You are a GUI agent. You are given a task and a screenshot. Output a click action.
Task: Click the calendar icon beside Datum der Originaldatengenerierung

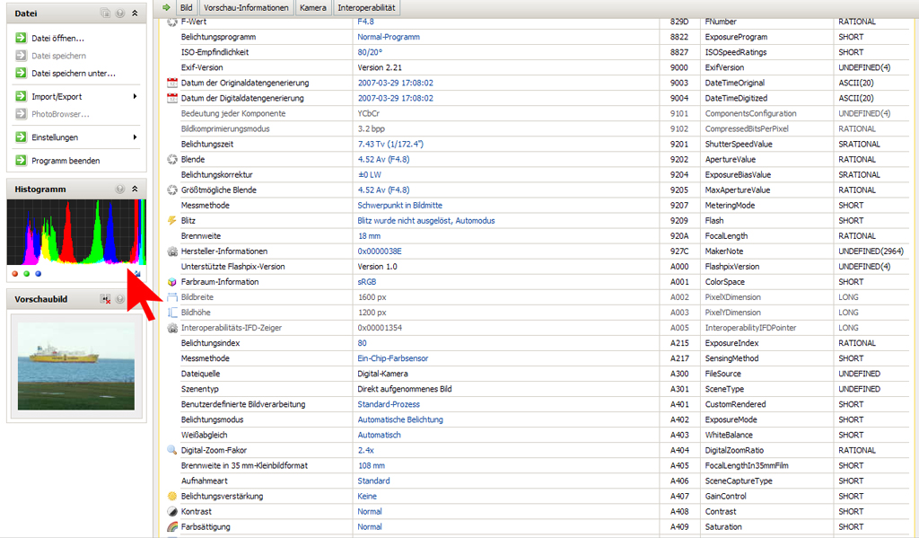click(x=172, y=83)
